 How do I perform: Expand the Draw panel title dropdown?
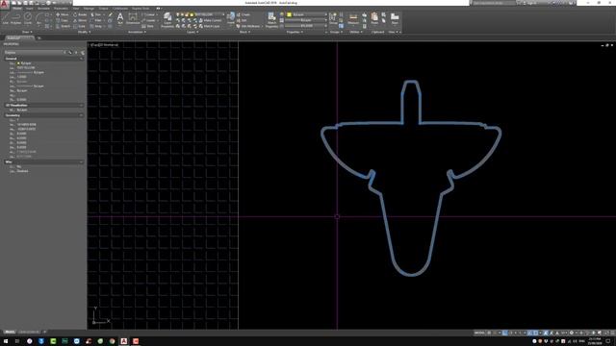coord(27,32)
